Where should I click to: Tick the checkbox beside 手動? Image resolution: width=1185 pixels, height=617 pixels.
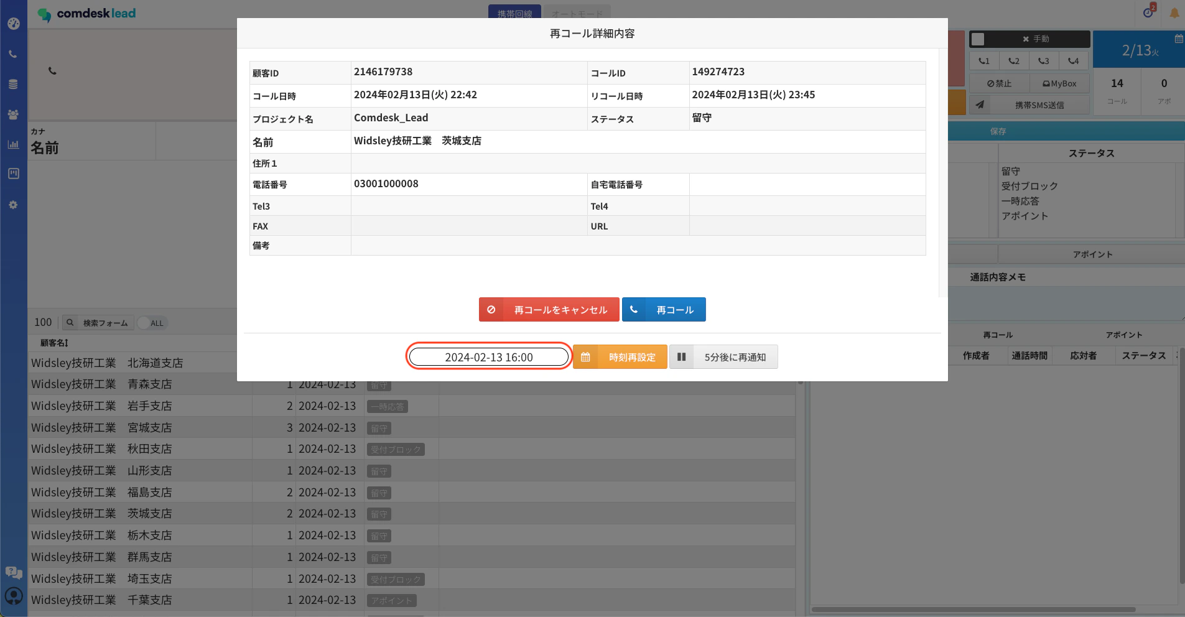click(x=978, y=39)
